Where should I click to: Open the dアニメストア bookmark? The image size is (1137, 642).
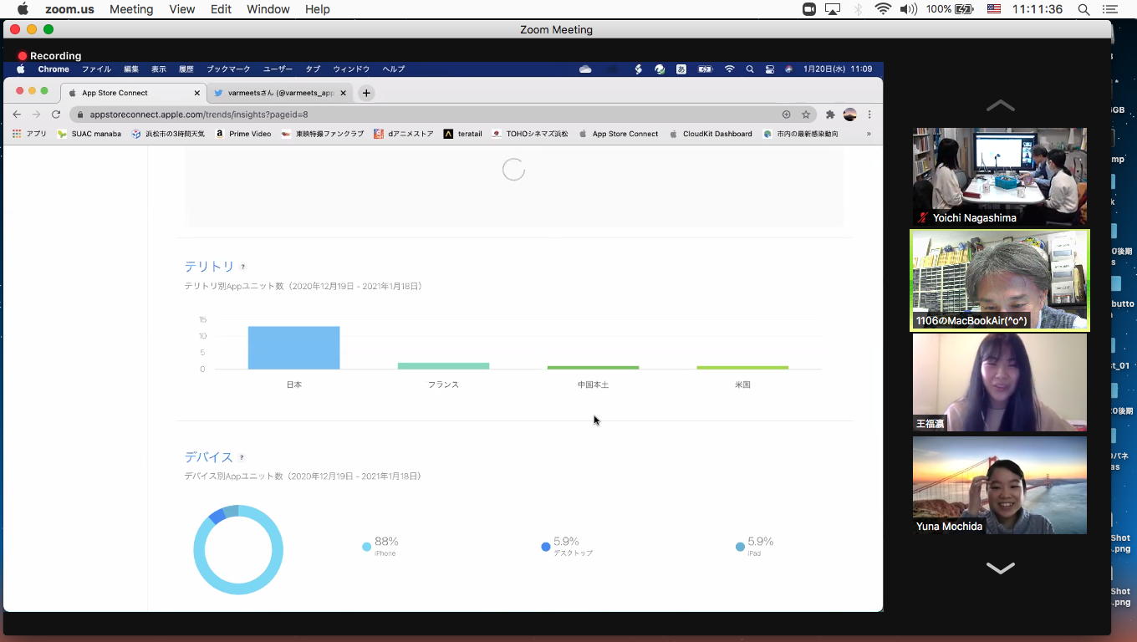point(403,134)
